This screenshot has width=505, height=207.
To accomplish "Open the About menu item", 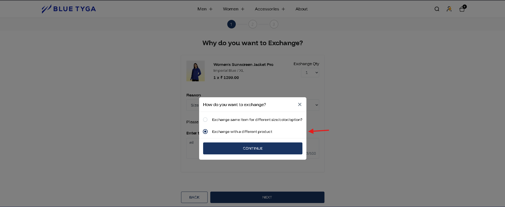I will tap(302, 9).
